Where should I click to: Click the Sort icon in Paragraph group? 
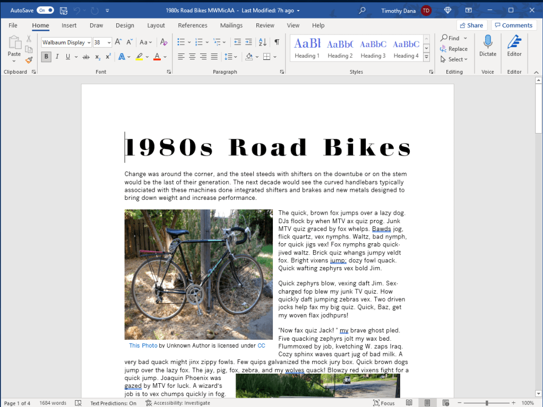point(263,42)
